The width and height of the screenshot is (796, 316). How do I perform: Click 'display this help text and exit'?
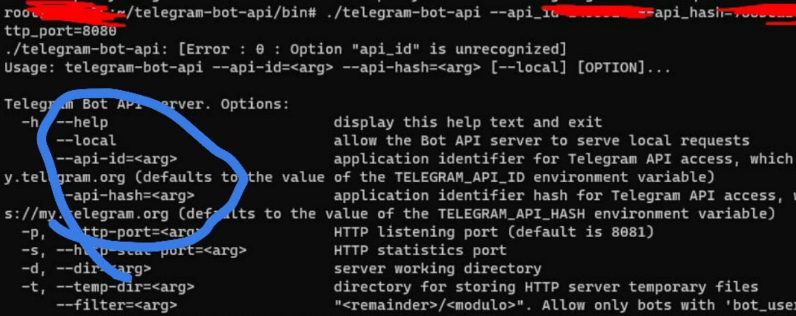468,122
